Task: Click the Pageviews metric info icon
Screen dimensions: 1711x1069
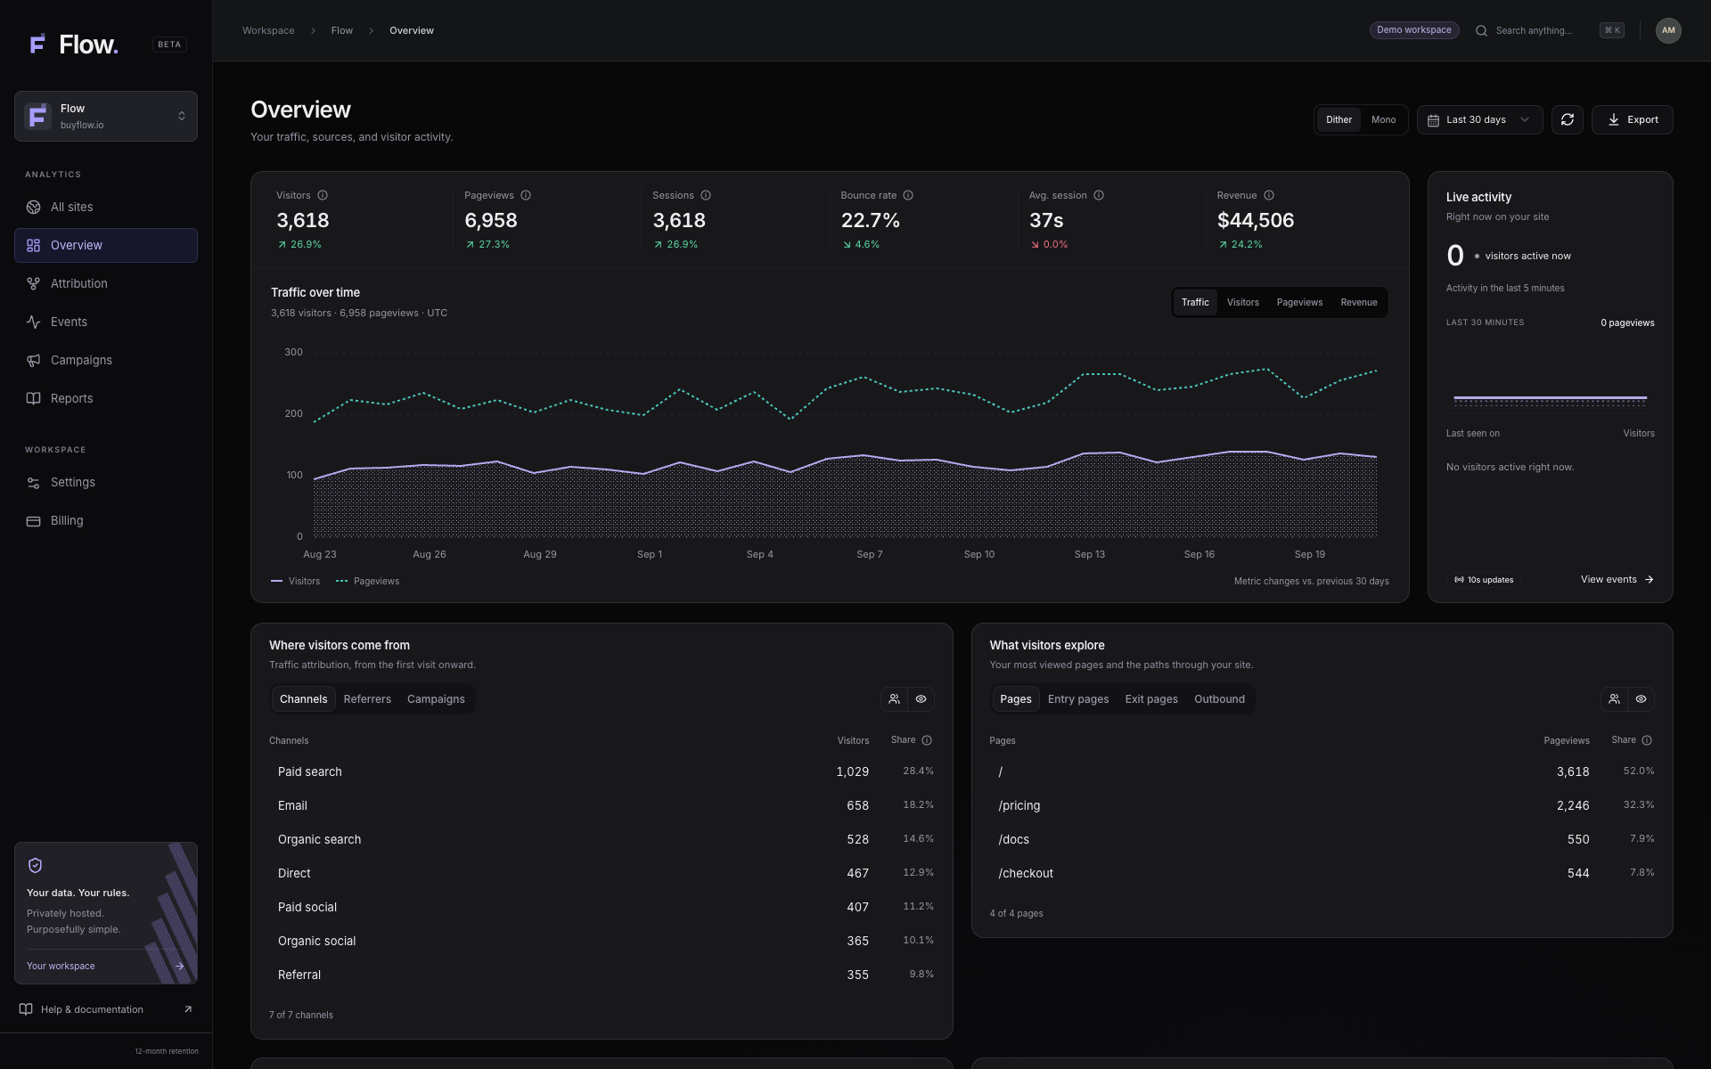Action: [x=526, y=195]
